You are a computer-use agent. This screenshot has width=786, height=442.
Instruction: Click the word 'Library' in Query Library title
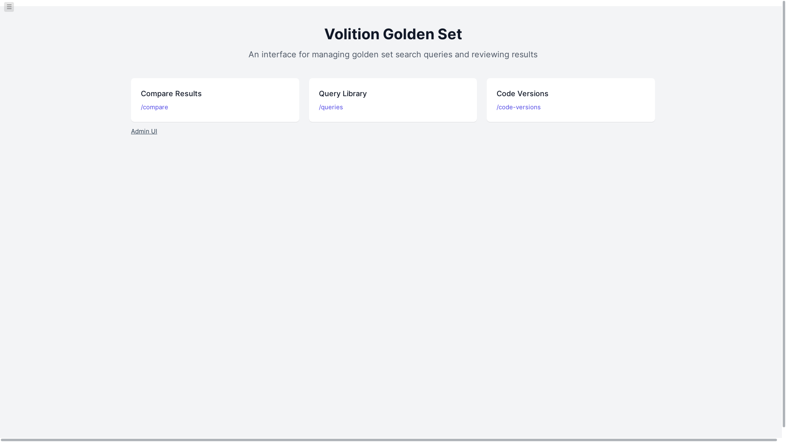pos(354,94)
